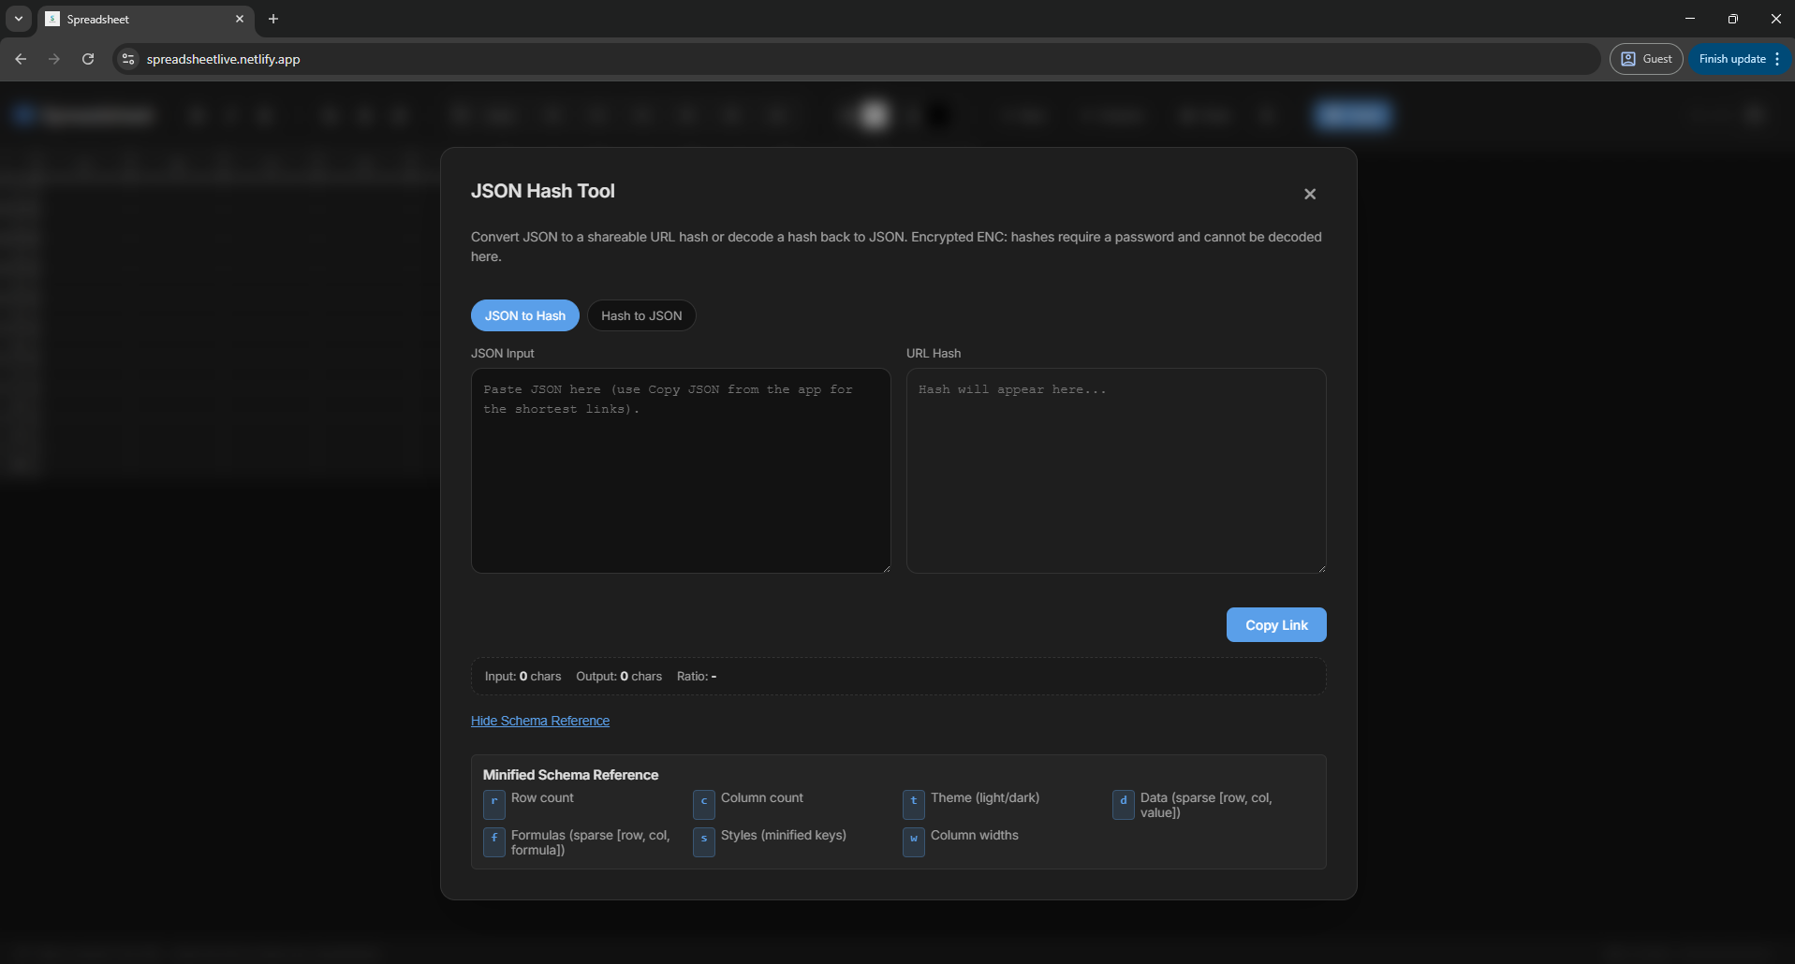Click the 'Column count' label
The image size is (1795, 964).
pyautogui.click(x=762, y=797)
